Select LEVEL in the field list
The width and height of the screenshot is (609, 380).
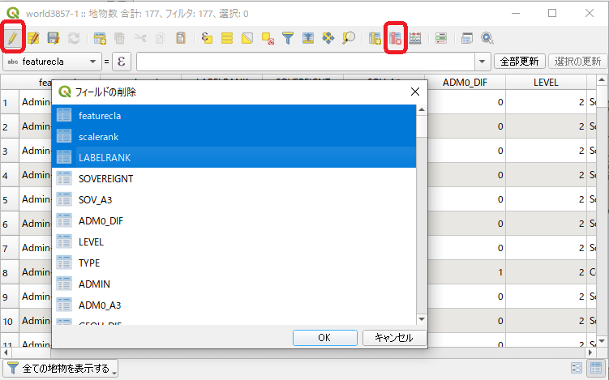point(234,241)
